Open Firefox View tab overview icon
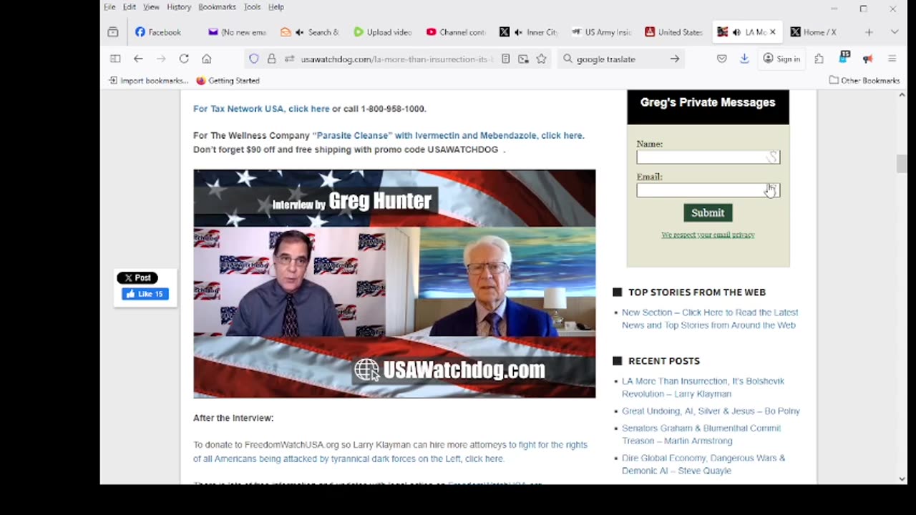The width and height of the screenshot is (916, 515). (x=113, y=32)
